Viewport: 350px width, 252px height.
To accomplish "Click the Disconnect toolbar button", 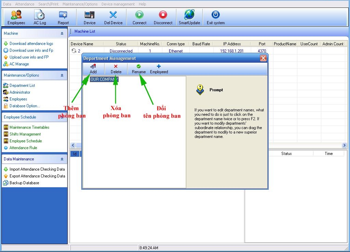I will [x=163, y=17].
